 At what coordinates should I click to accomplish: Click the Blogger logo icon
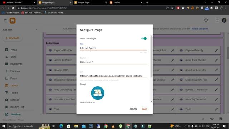point(13,20)
